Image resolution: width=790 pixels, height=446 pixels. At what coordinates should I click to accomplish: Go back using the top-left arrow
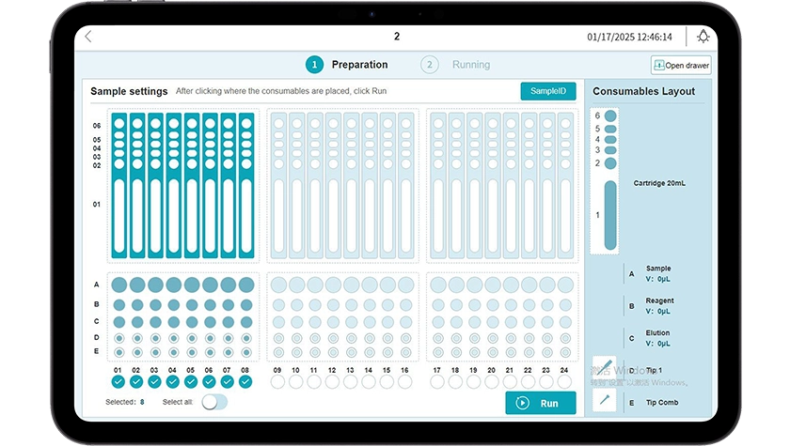tap(88, 37)
